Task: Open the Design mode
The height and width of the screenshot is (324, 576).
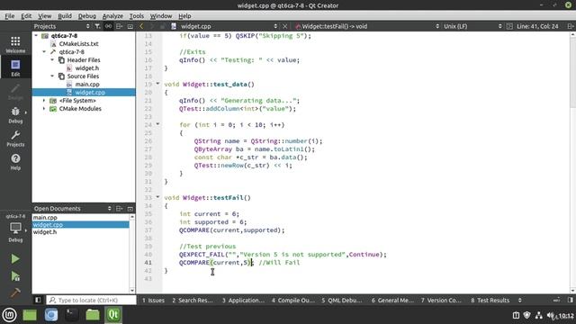Action: [15, 91]
